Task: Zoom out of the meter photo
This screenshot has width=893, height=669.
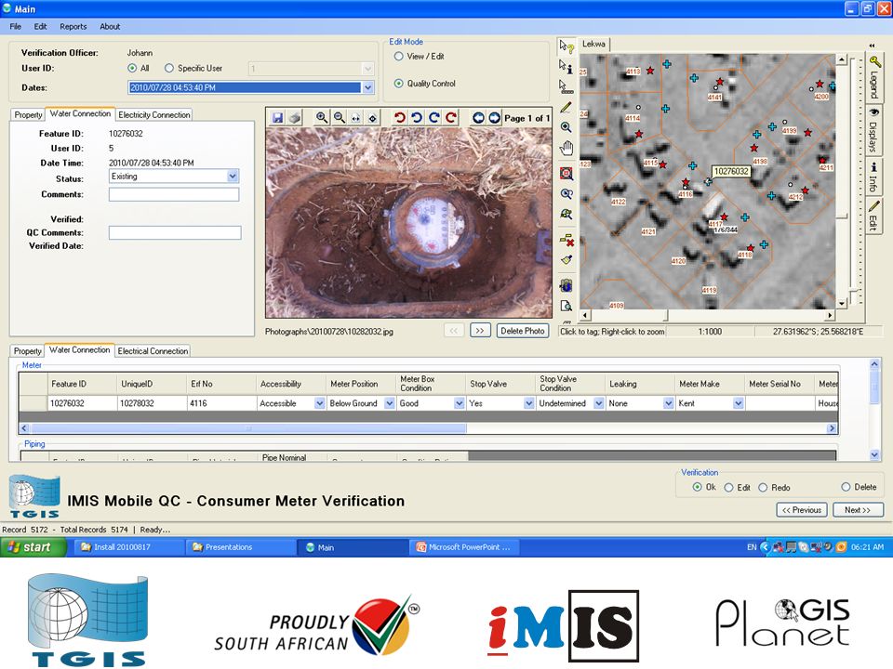Action: pyautogui.click(x=340, y=118)
